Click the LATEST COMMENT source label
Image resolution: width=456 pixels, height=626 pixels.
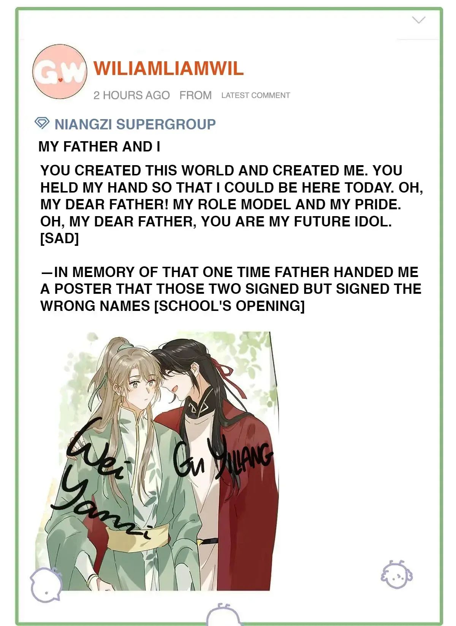[x=256, y=96]
